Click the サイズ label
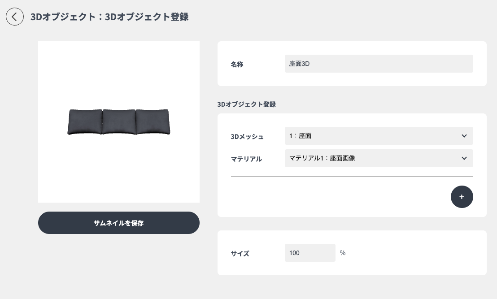Screen dimensions: 497x299 point(240,253)
